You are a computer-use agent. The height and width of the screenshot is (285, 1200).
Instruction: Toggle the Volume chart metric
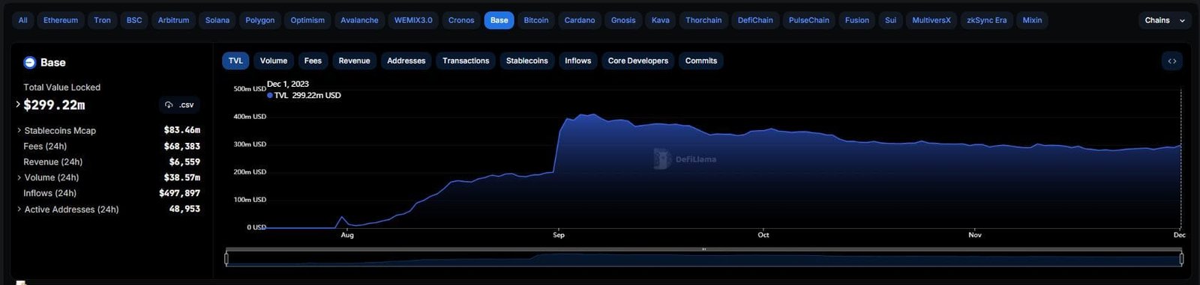click(274, 61)
